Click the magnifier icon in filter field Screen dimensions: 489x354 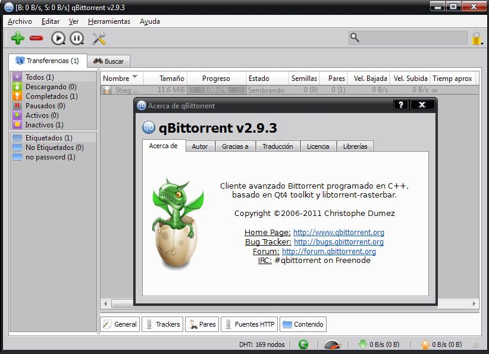pos(355,37)
